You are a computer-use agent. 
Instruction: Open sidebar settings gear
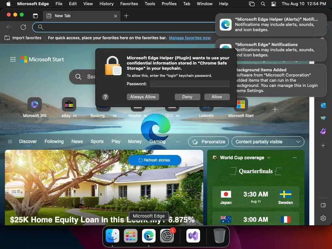pyautogui.click(x=323, y=218)
